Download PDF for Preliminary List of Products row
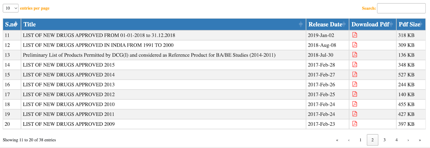Image resolution: width=430 pixels, height=148 pixels. tap(355, 55)
